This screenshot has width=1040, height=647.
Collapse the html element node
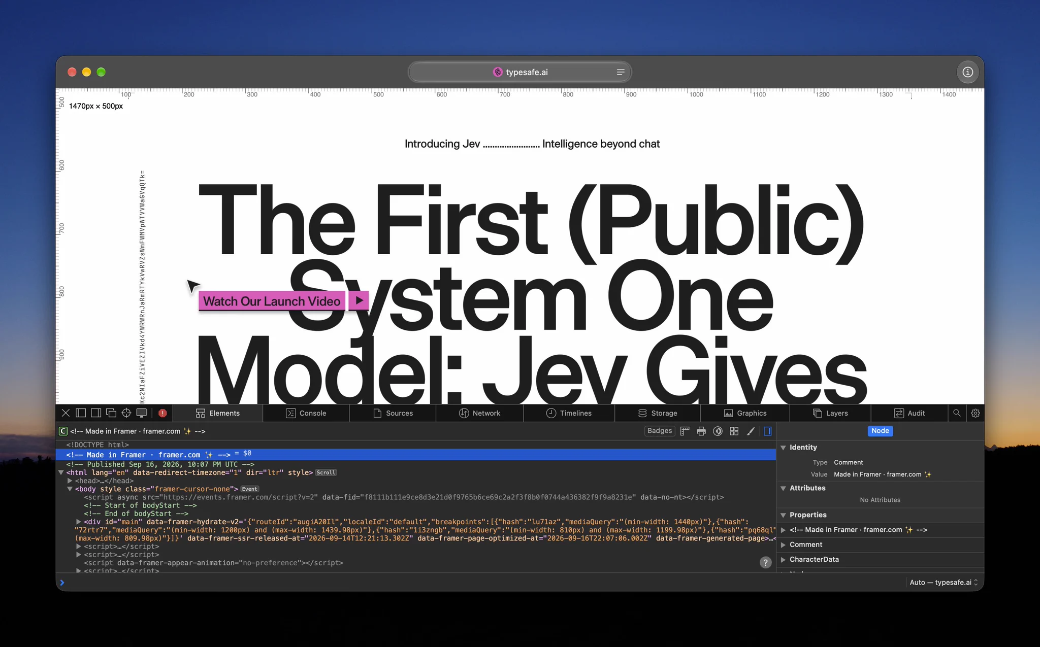point(61,472)
